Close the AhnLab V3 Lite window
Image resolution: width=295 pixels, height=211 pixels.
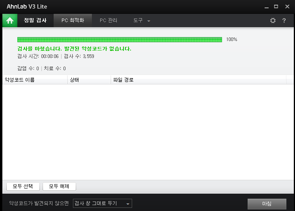click(x=287, y=7)
